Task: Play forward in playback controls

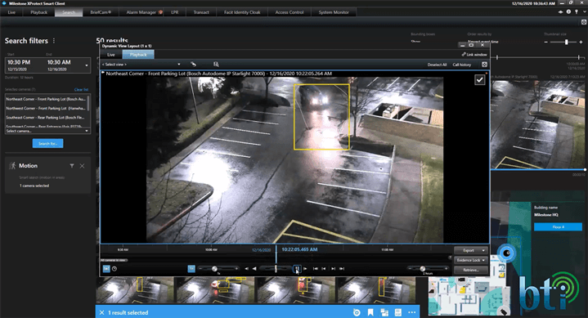Action: point(305,268)
